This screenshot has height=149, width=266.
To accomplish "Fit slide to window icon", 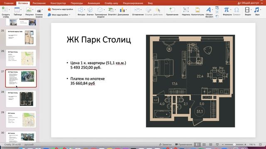I will tap(261, 144).
